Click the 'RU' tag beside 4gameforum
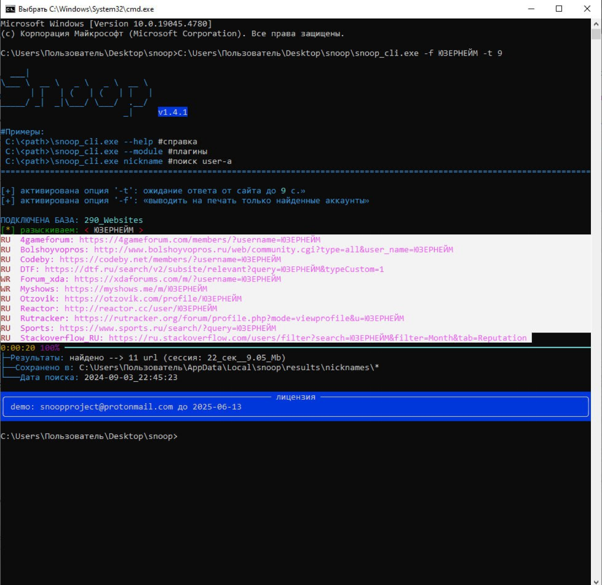This screenshot has width=602, height=585. [x=6, y=240]
